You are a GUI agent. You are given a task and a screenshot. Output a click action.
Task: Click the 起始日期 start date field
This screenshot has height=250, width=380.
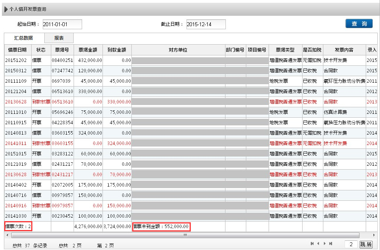click(x=62, y=24)
